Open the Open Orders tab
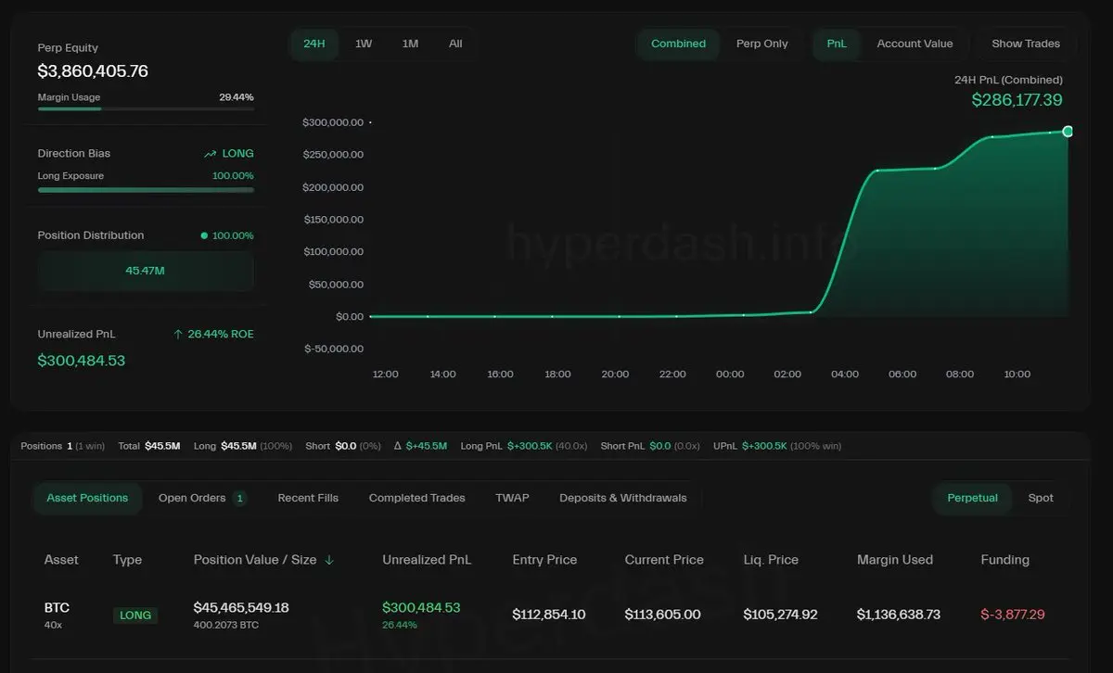Image resolution: width=1113 pixels, height=673 pixels. [x=201, y=498]
